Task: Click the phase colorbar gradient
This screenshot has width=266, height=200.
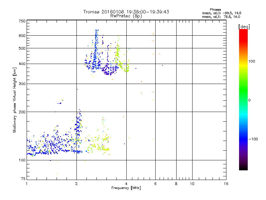Action: (x=243, y=99)
